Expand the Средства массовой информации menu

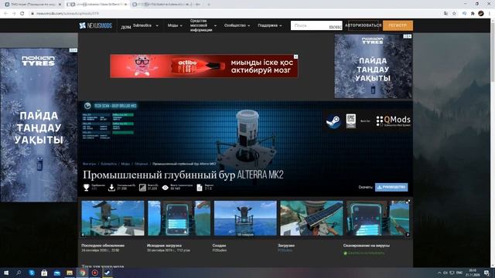pyautogui.click(x=203, y=25)
